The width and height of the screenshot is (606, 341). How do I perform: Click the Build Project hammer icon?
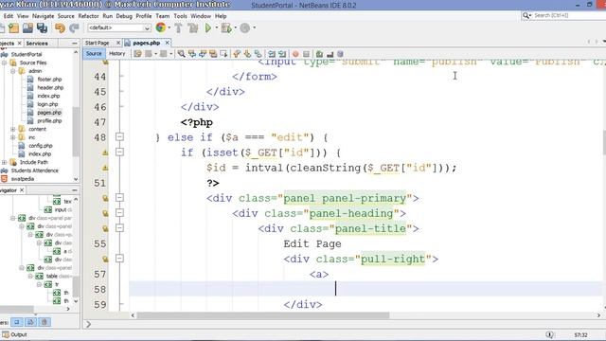click(x=178, y=27)
